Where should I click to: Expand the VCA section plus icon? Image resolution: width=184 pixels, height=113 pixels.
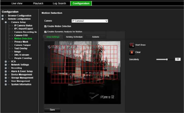click(x=6, y=62)
